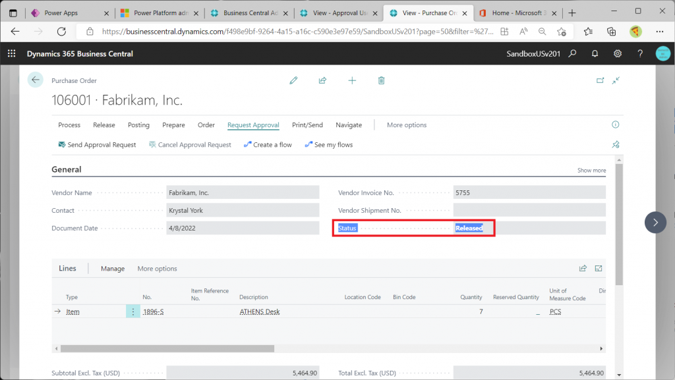Click ATHENS Desk description cell

click(x=260, y=312)
